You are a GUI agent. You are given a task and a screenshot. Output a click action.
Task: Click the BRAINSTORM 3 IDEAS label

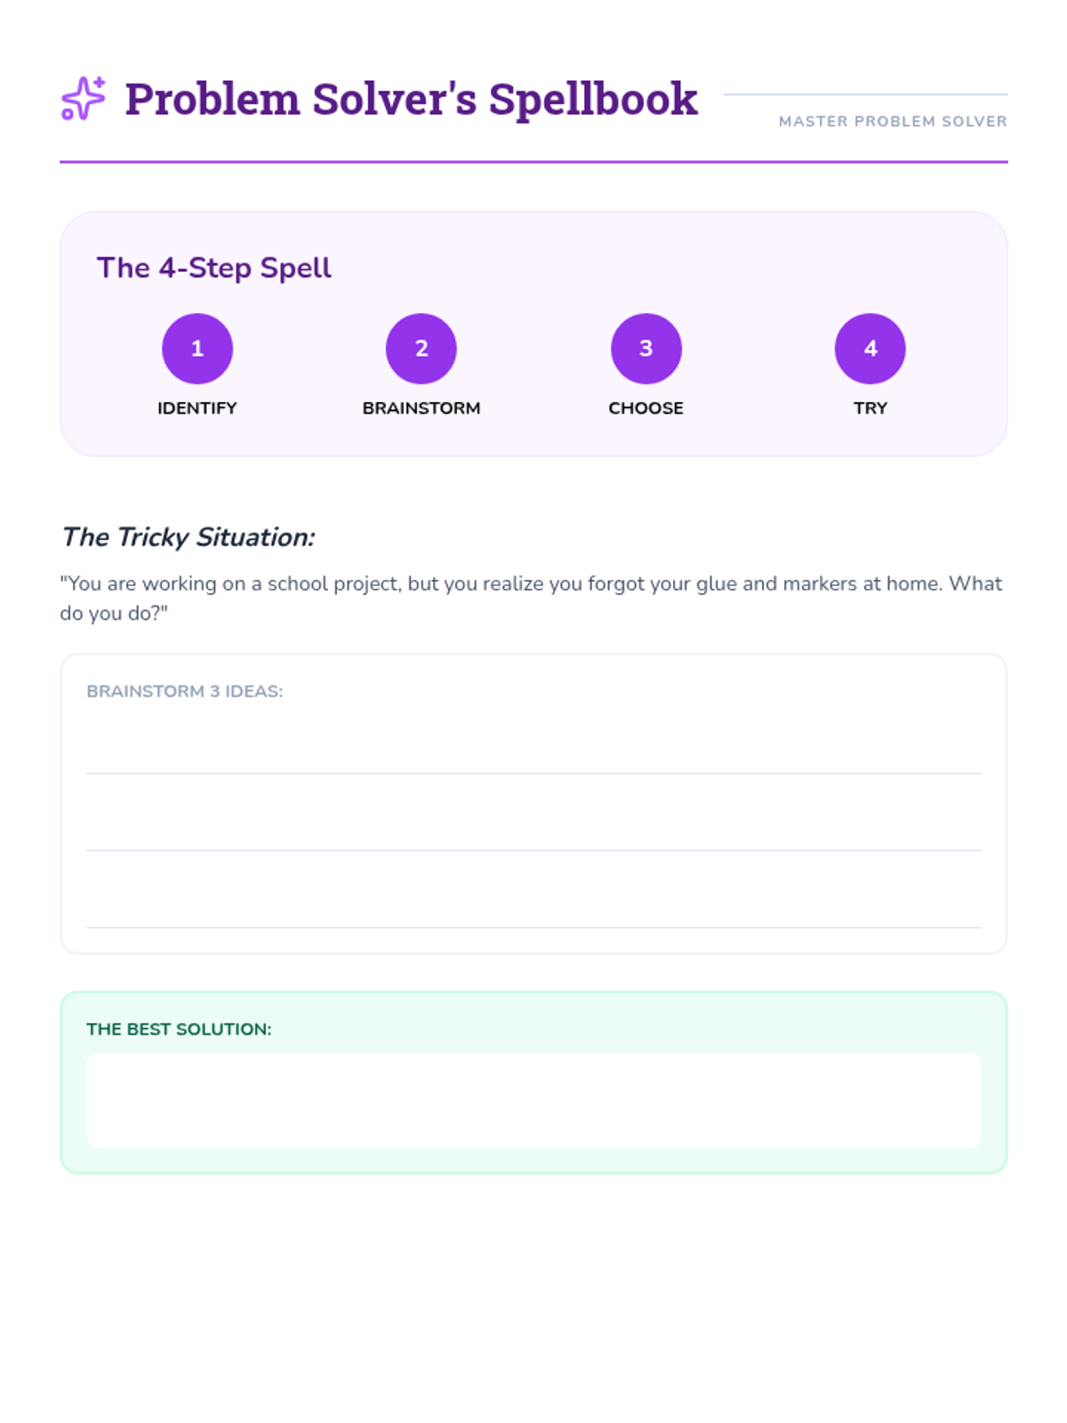185,691
